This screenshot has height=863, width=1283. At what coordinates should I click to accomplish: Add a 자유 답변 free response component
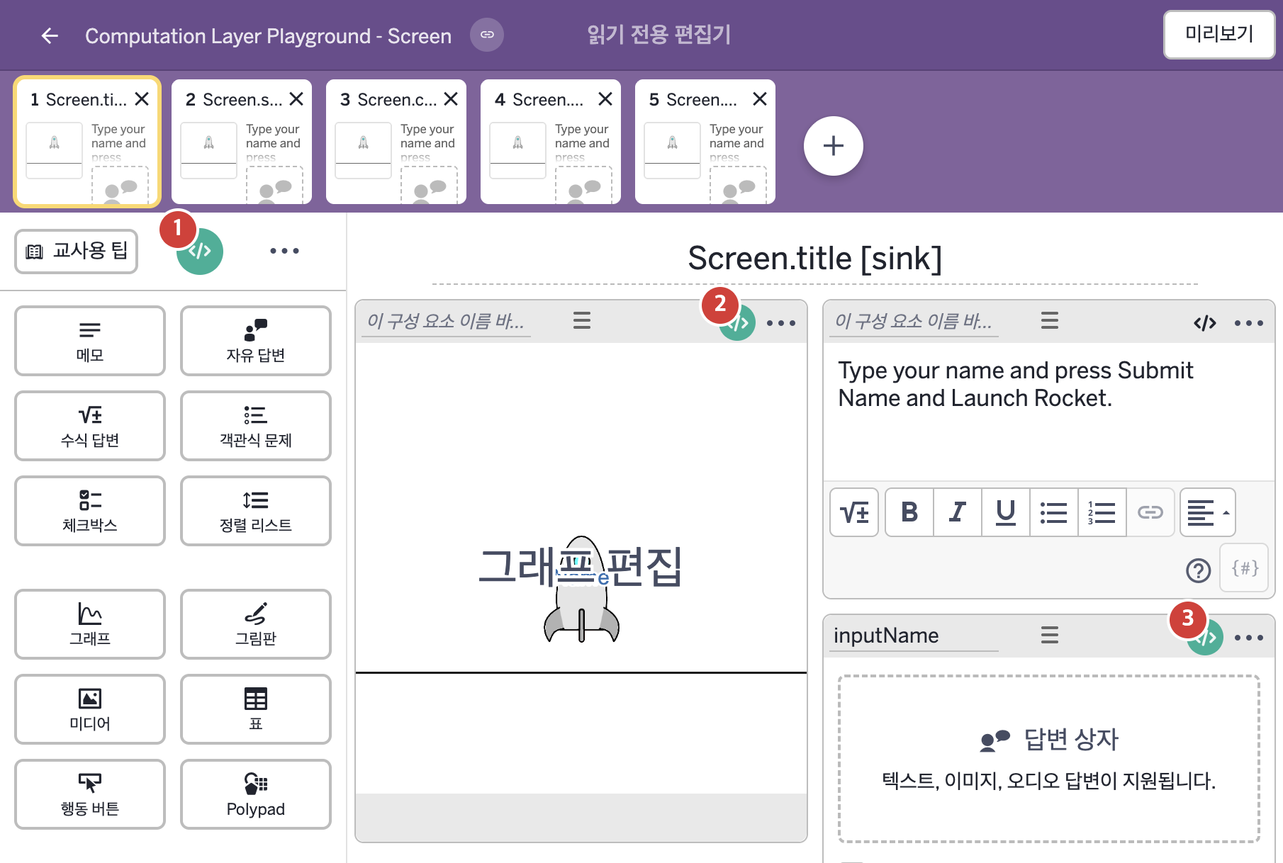pos(256,341)
